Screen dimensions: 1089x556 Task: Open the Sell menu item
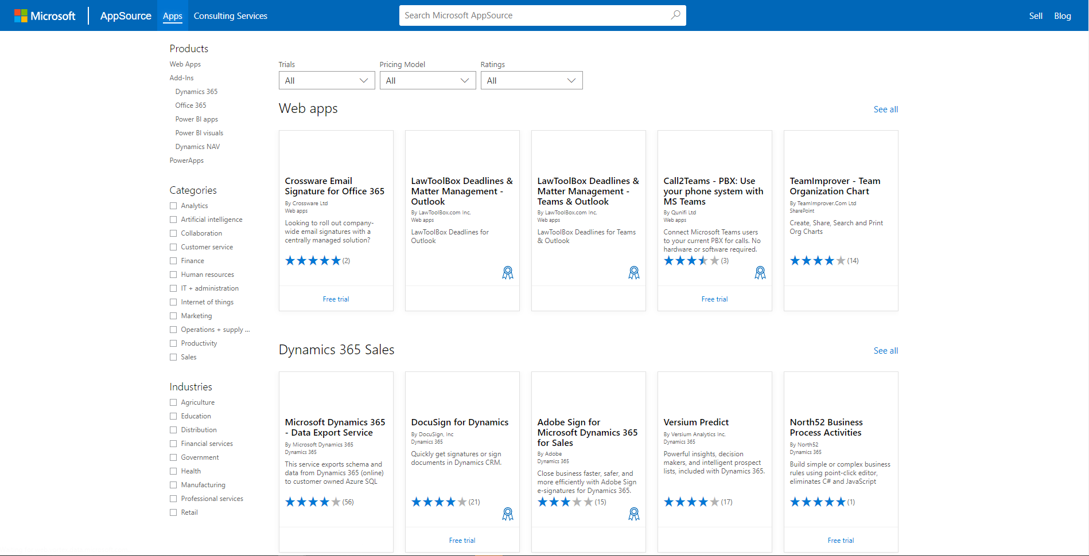point(1036,16)
